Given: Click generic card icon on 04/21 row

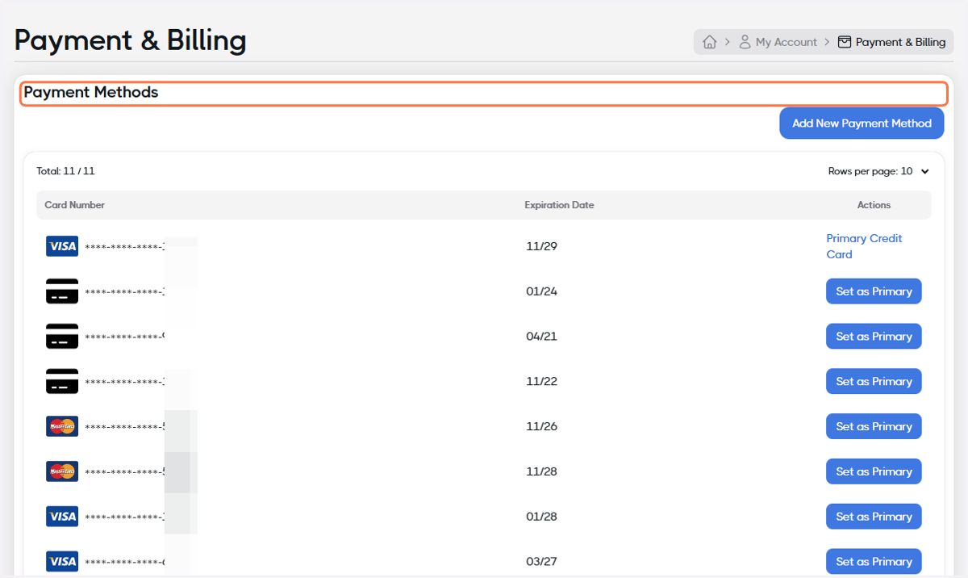Looking at the screenshot, I should pyautogui.click(x=62, y=337).
